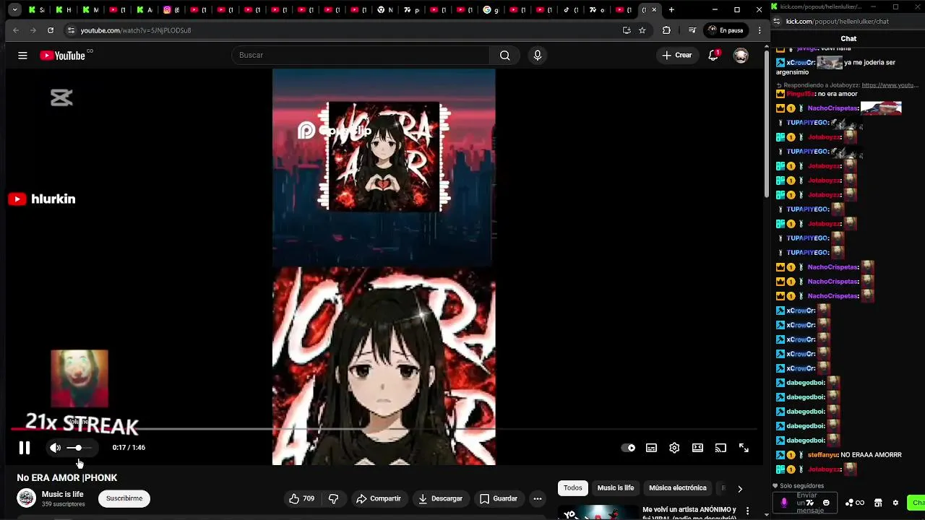Go to the YouTube home logo

click(63, 56)
